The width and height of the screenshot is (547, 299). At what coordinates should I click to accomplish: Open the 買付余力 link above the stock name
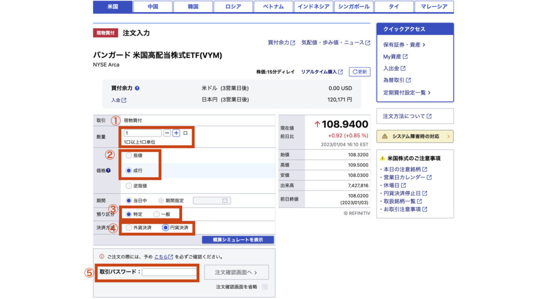[x=281, y=43]
